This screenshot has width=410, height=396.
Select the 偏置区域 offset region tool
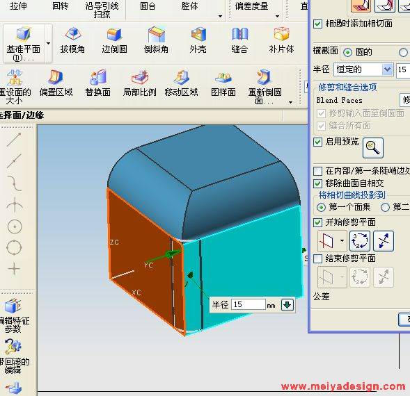[56, 83]
